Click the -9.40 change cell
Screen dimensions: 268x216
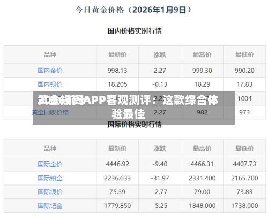pyautogui.click(x=160, y=164)
